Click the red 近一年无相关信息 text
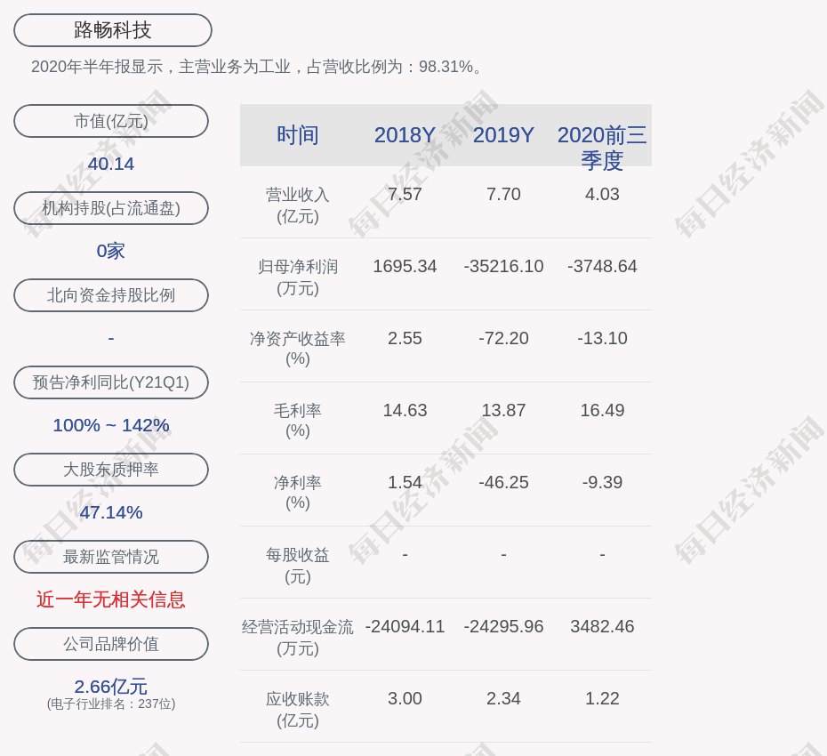 tap(111, 599)
